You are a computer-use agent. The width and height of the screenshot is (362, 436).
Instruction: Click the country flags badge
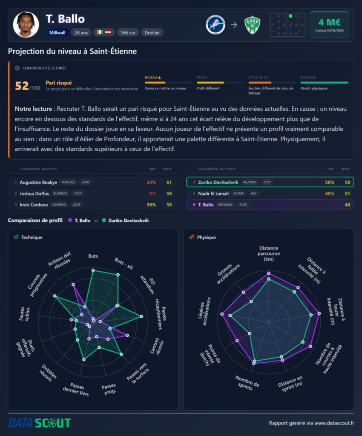[x=104, y=32]
